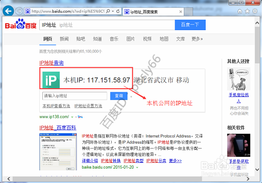Click the www.ip138.com/ green URL

(54, 117)
